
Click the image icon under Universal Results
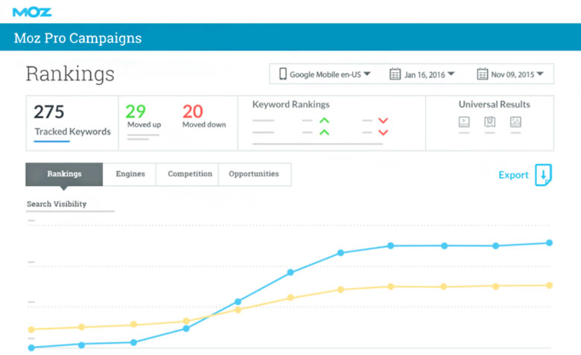coord(515,122)
